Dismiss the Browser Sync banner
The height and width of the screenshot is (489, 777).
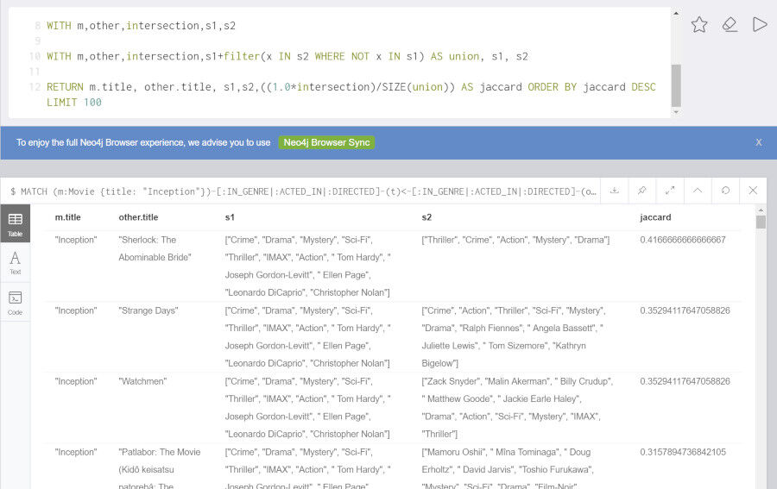coord(759,142)
